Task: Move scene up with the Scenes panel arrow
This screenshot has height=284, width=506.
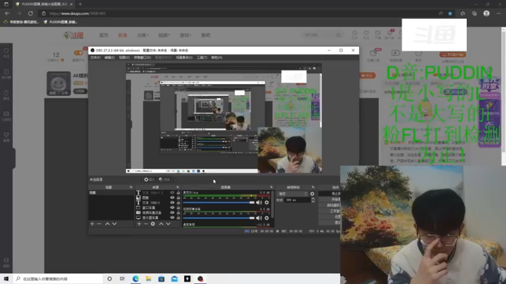Action: [108, 224]
